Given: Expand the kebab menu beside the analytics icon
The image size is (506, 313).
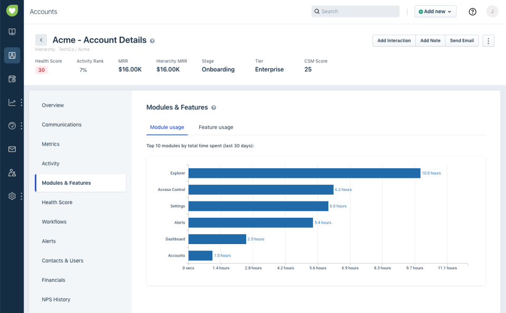Looking at the screenshot, I should [22, 102].
